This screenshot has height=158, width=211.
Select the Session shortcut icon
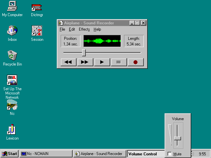tap(37, 31)
